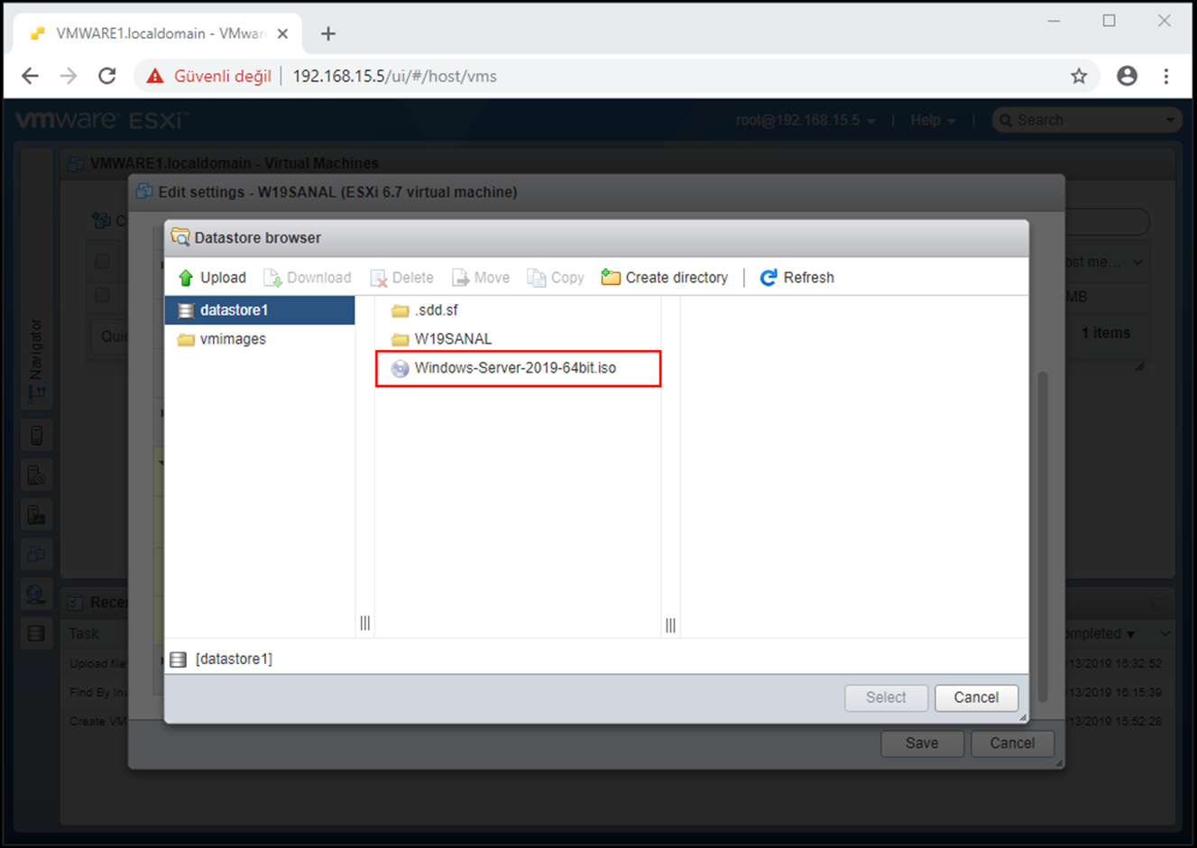
Task: Go forward in the browser
Action: 69,76
